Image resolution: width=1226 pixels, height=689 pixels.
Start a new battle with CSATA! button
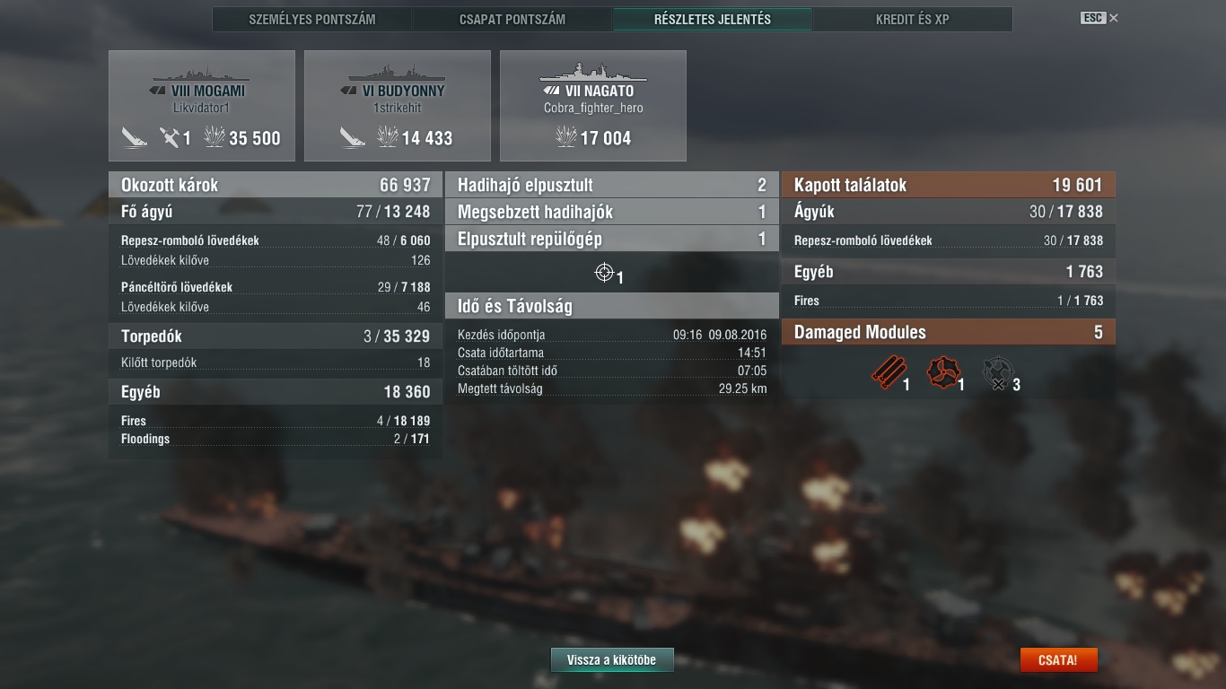click(1058, 659)
